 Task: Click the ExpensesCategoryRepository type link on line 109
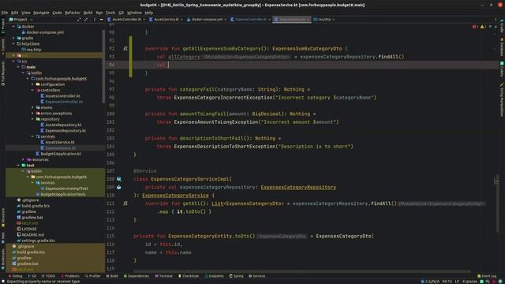tap(298, 187)
